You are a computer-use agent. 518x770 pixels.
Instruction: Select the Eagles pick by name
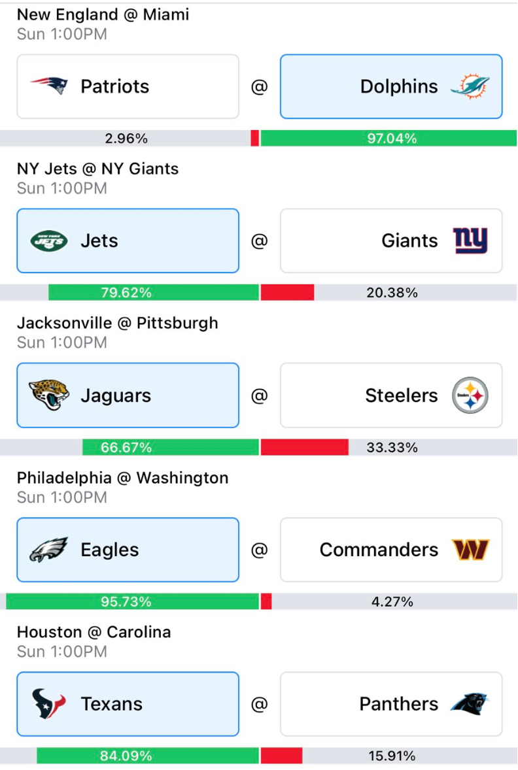coord(110,550)
